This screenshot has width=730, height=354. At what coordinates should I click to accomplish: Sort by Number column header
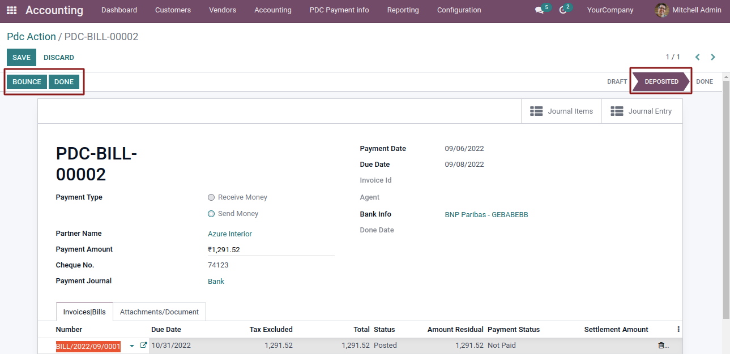pos(69,330)
